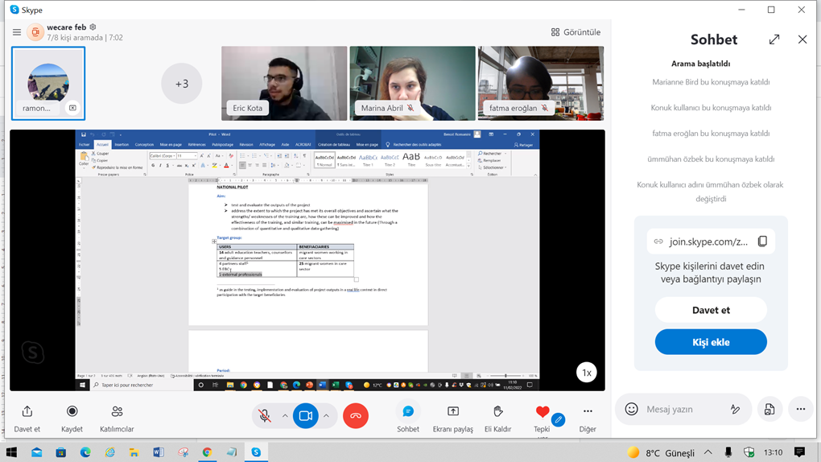Expand the camera options chevron

pos(326,415)
